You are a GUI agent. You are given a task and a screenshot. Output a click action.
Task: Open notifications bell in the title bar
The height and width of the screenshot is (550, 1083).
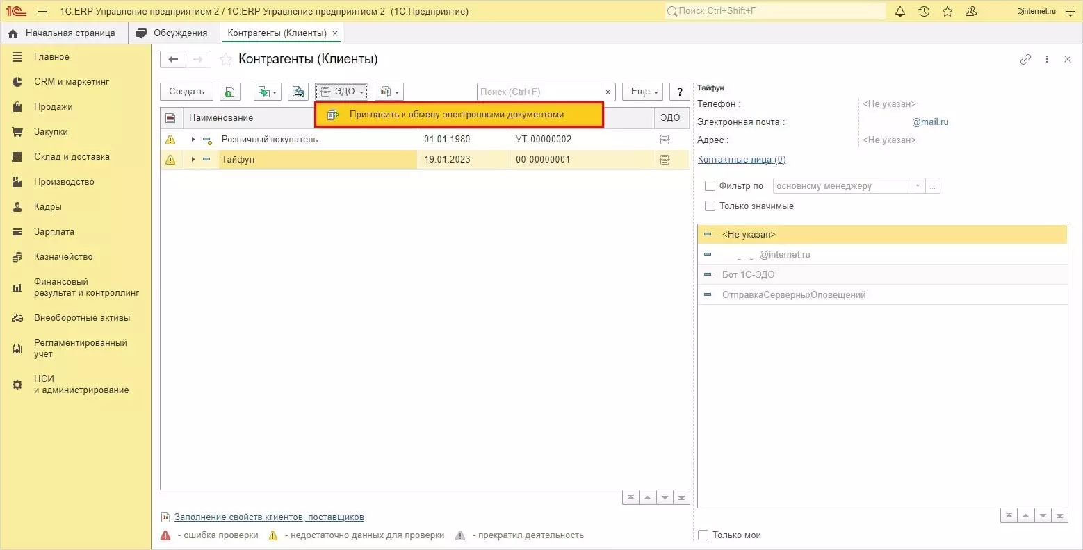click(x=900, y=11)
